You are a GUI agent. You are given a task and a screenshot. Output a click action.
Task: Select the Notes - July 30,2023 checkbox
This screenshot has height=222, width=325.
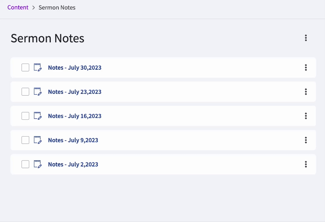click(25, 68)
